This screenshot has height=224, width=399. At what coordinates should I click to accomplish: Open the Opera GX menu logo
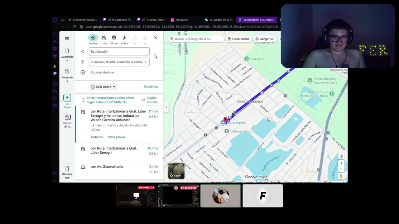[55, 20]
